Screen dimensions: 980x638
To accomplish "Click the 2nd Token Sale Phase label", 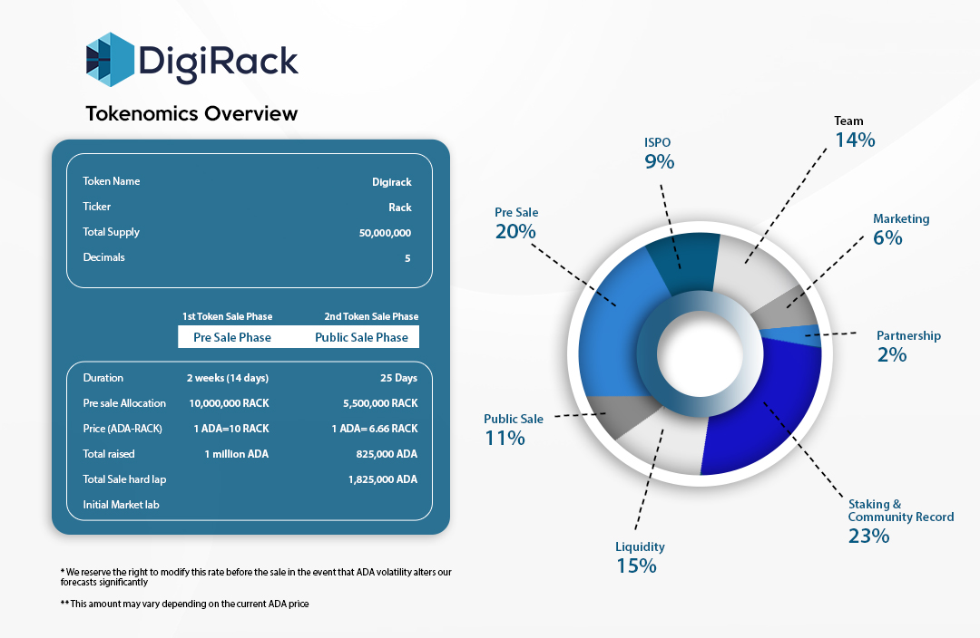I will pos(371,316).
